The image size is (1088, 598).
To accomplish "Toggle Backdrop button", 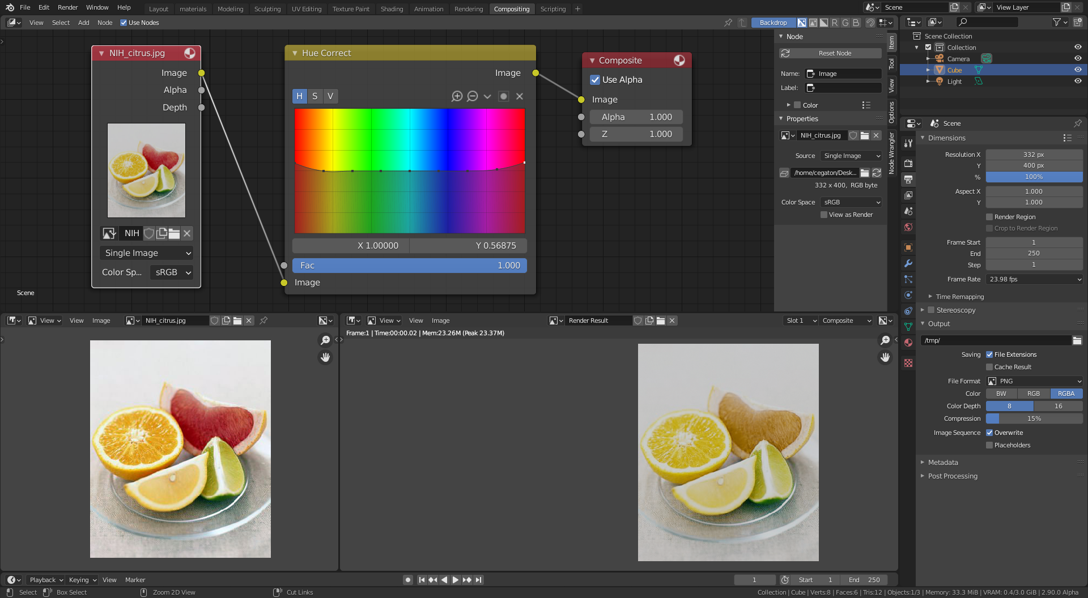I will click(x=773, y=23).
